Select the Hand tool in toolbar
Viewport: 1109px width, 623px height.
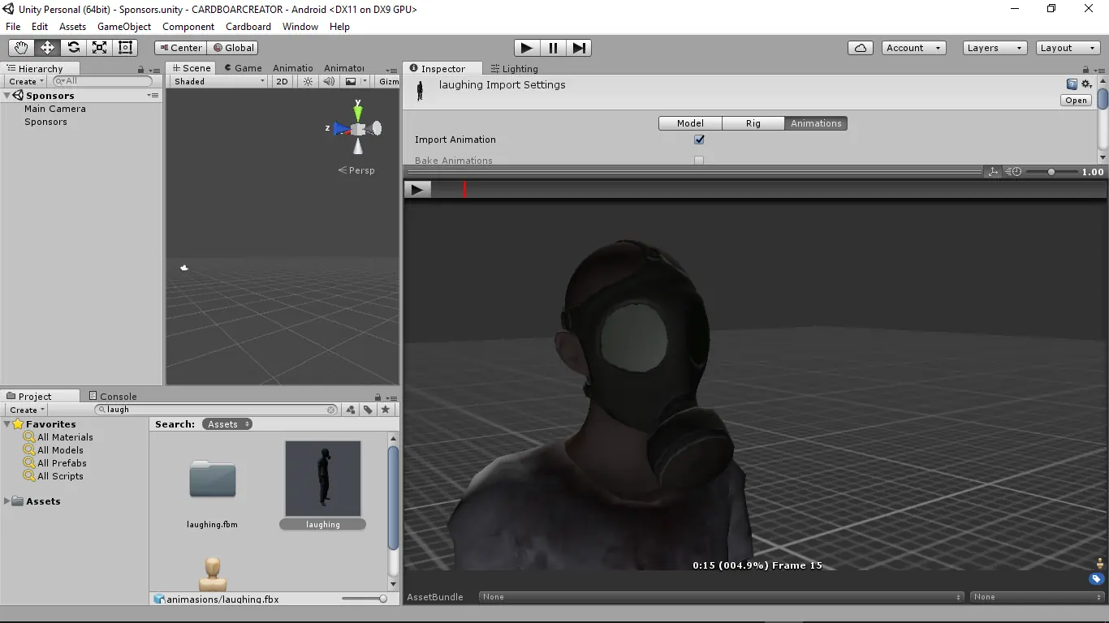click(21, 48)
